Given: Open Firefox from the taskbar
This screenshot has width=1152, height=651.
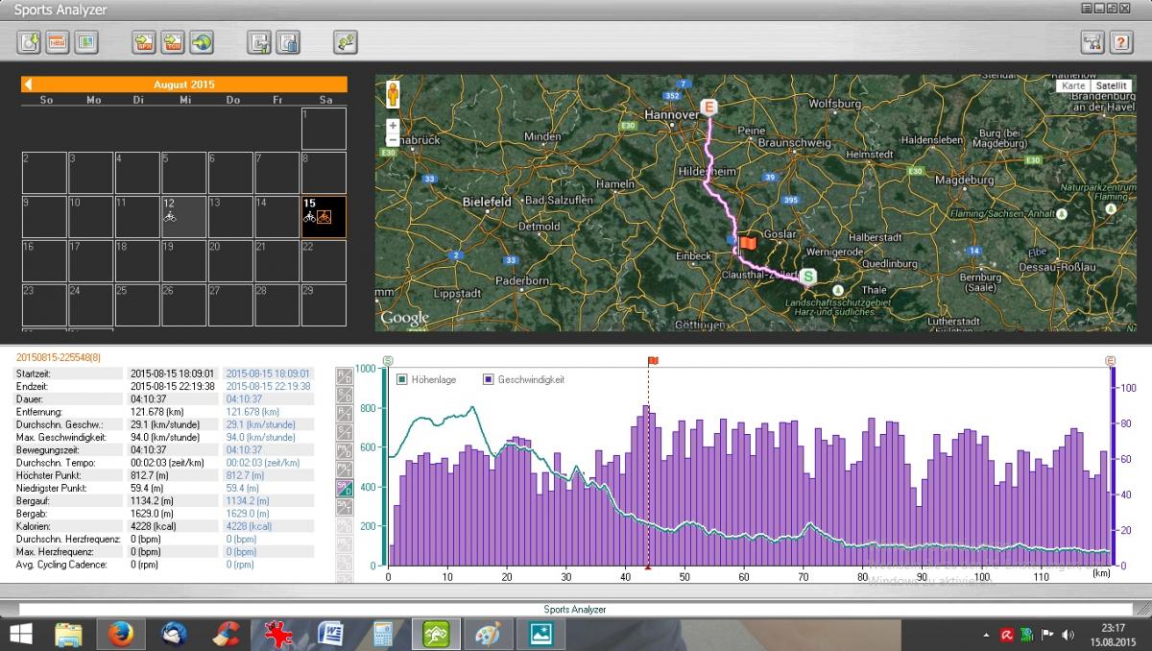Looking at the screenshot, I should click(x=121, y=634).
